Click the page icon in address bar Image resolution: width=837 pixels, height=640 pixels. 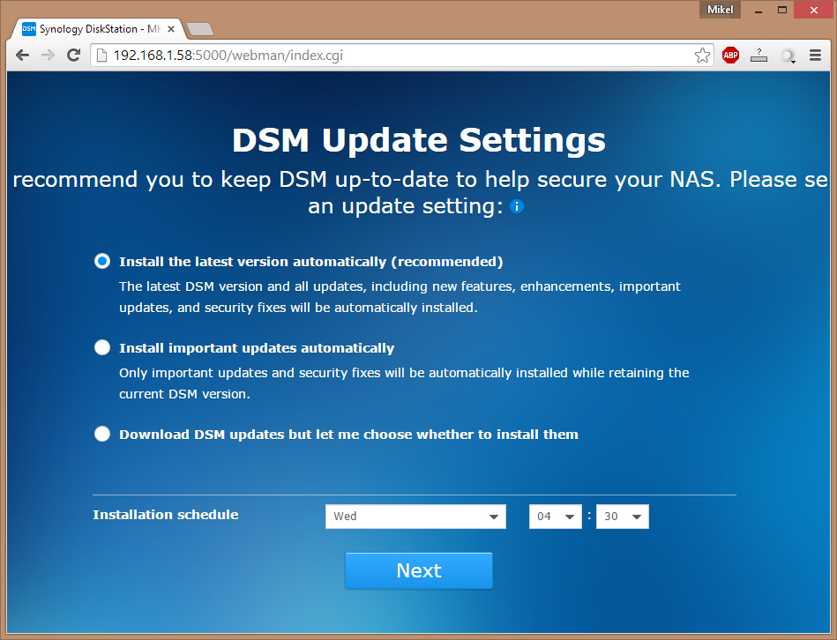click(x=101, y=55)
